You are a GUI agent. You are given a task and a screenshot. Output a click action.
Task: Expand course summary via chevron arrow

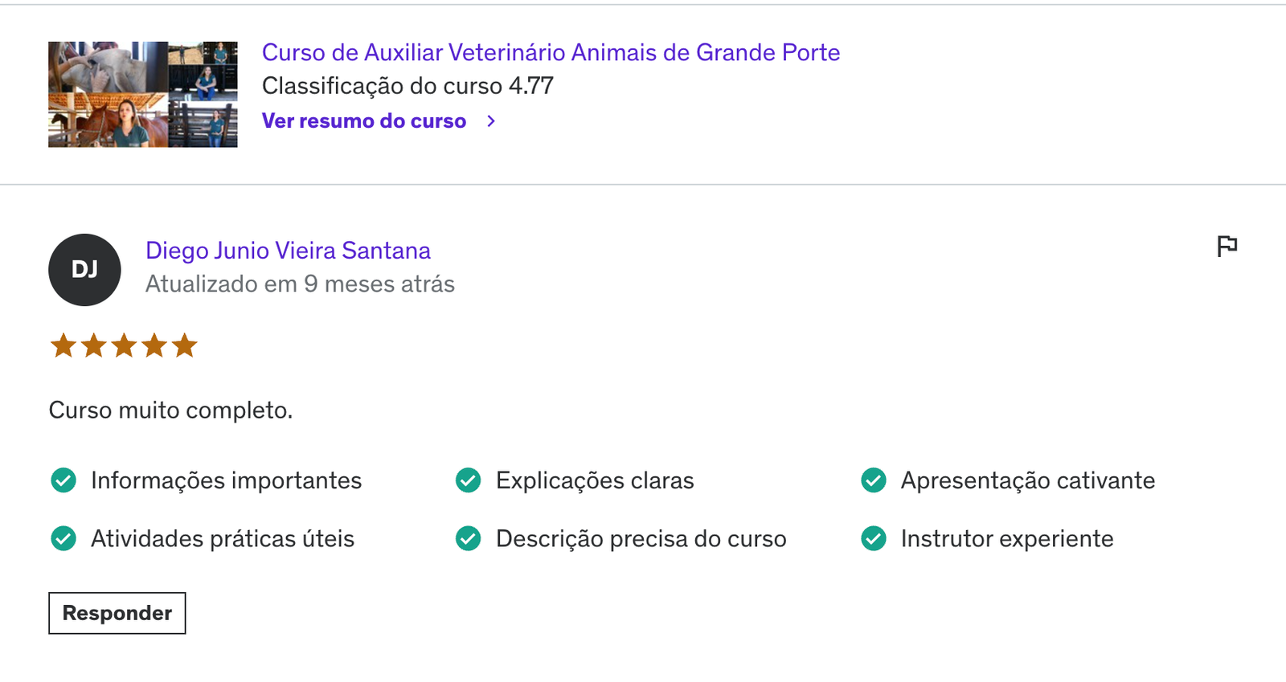click(491, 121)
